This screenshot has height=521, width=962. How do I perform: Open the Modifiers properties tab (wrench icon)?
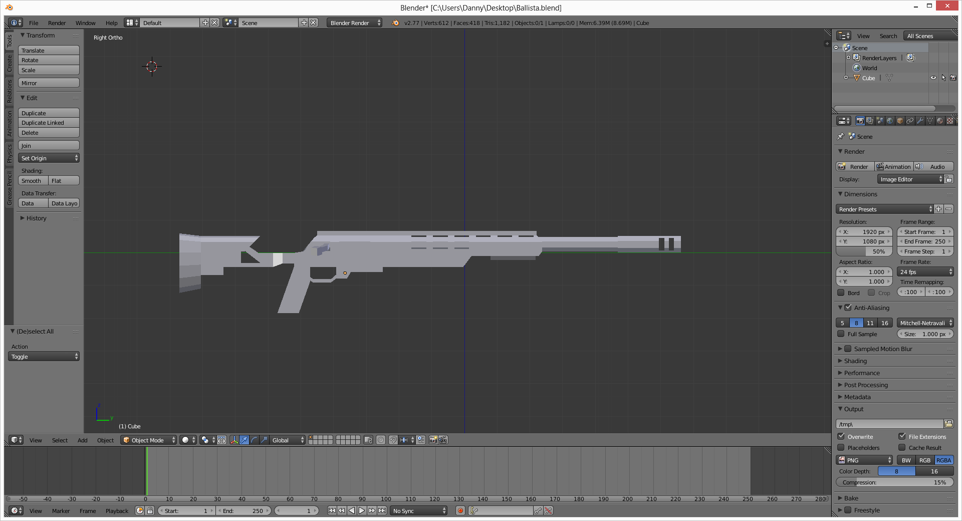click(920, 121)
